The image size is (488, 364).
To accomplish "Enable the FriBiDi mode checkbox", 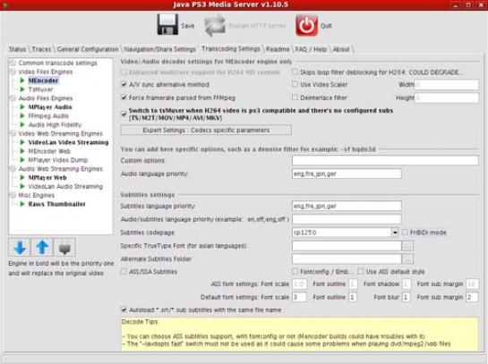I will [405, 233].
